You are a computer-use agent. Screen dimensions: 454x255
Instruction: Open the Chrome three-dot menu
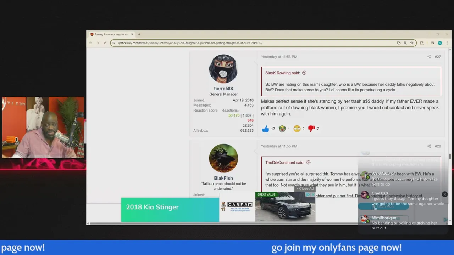(x=447, y=43)
